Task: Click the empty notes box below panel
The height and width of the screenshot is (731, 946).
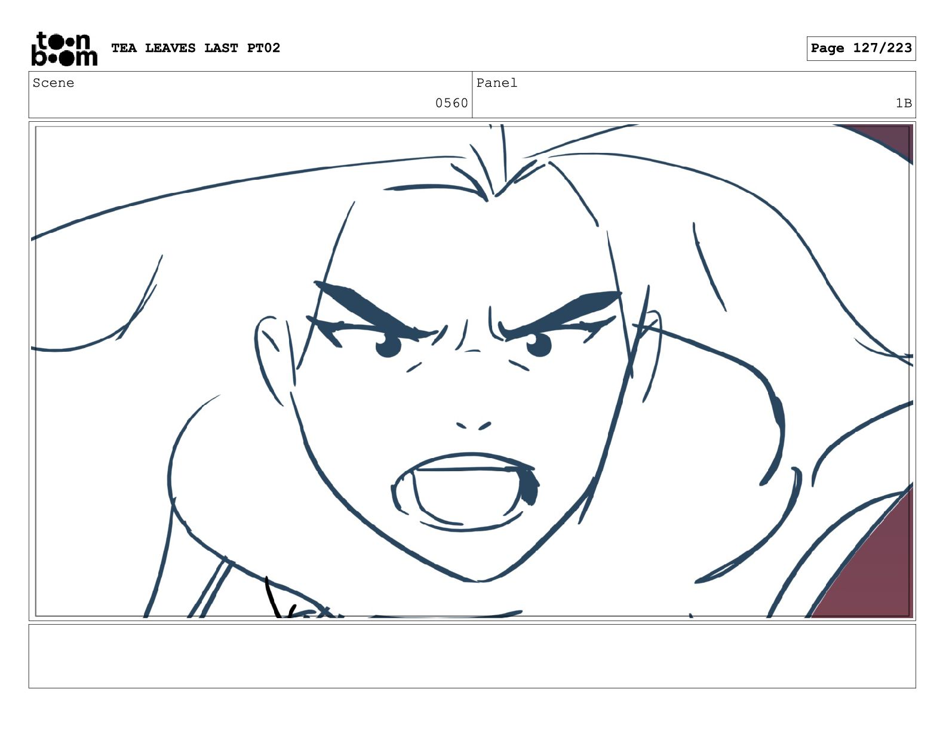Action: pyautogui.click(x=472, y=656)
